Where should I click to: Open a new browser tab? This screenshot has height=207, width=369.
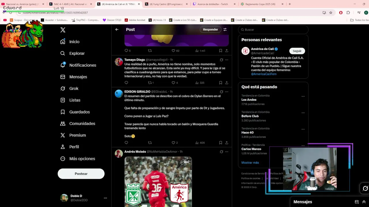point(290,4)
